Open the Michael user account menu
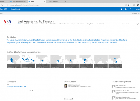Viewport: 140px width, 101px height. 138,9
